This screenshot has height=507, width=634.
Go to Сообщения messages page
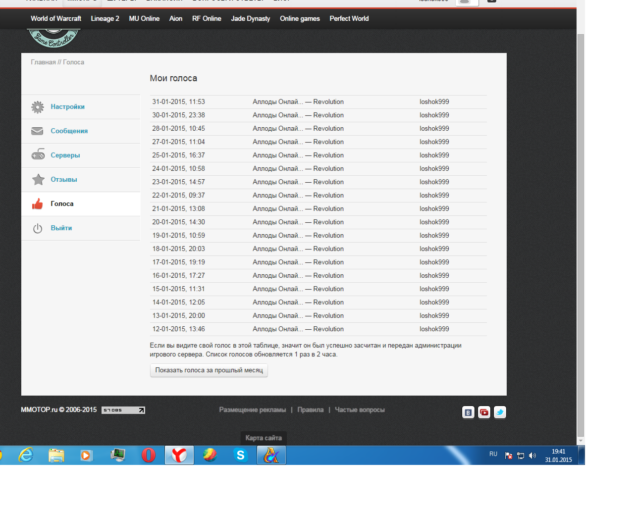[x=69, y=131]
